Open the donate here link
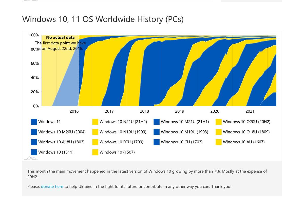The height and width of the screenshot is (203, 304). click(x=52, y=187)
